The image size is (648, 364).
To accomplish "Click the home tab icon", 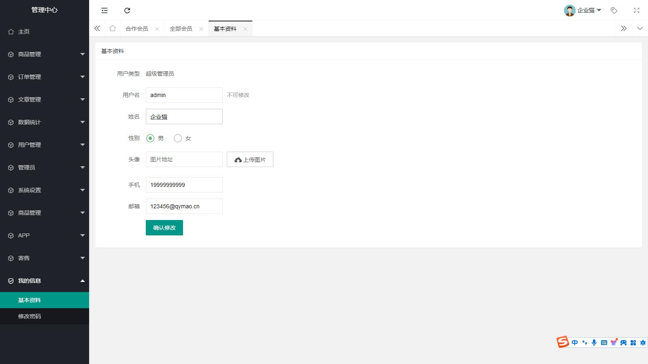I will coord(113,28).
